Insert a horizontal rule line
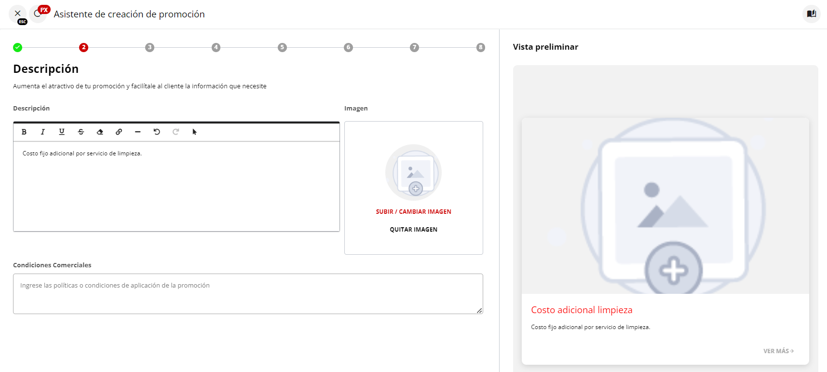This screenshot has height=372, width=827. coord(138,132)
